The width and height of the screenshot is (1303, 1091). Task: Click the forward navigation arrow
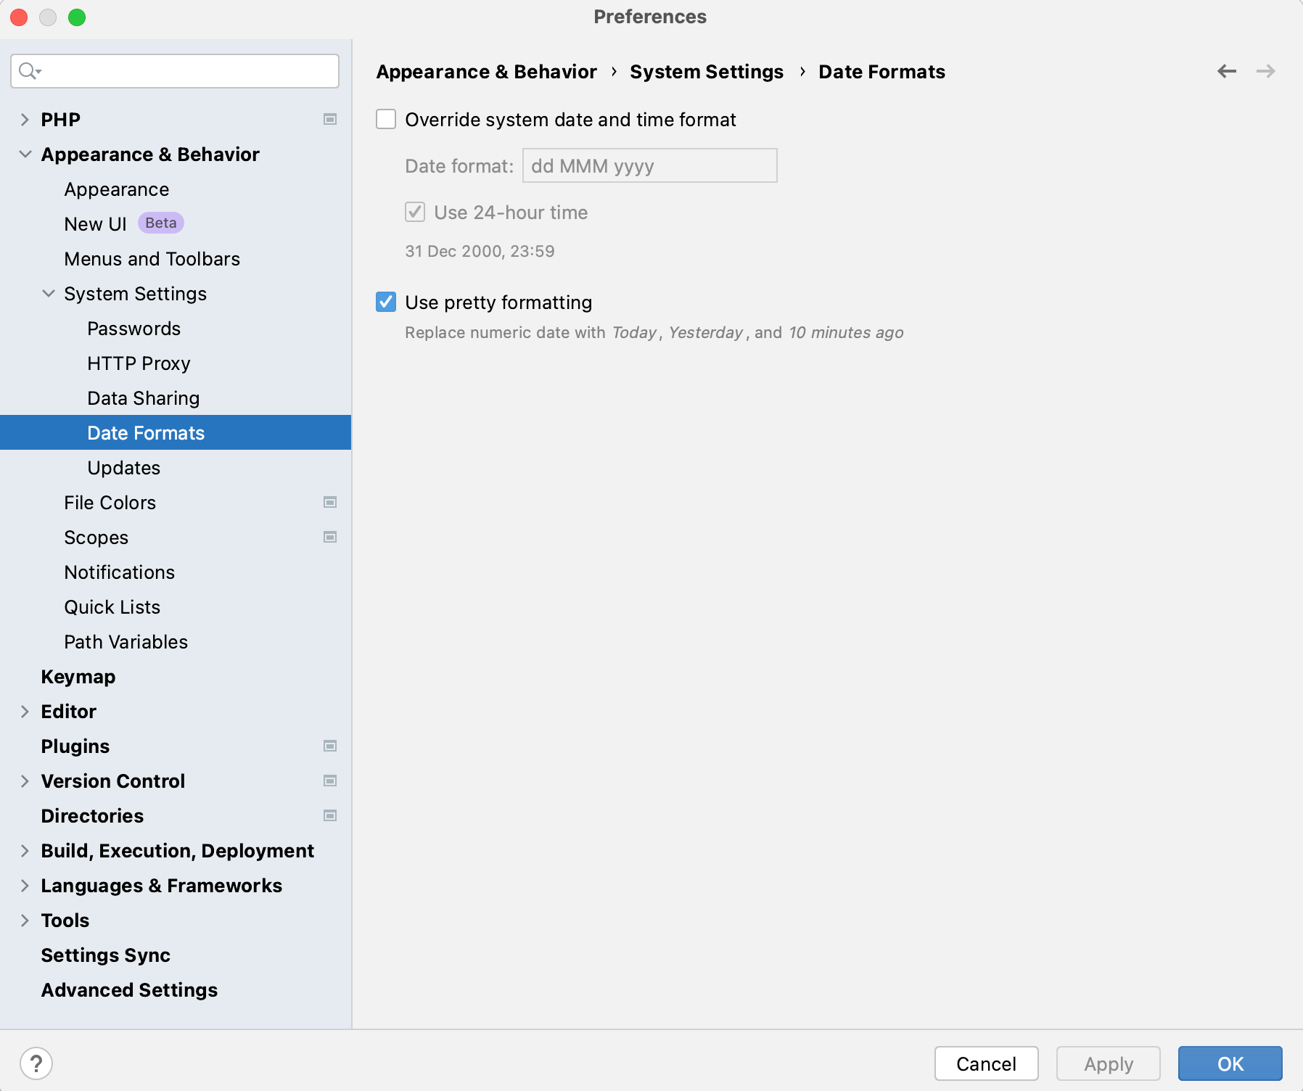point(1265,71)
